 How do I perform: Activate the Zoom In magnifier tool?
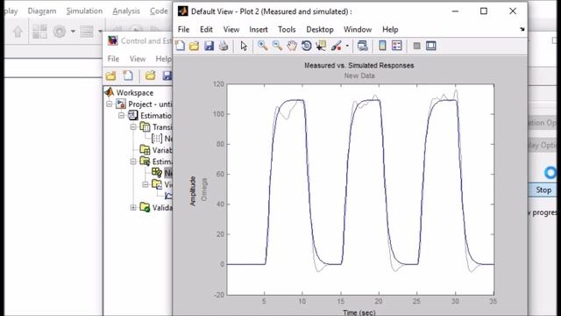[263, 46]
